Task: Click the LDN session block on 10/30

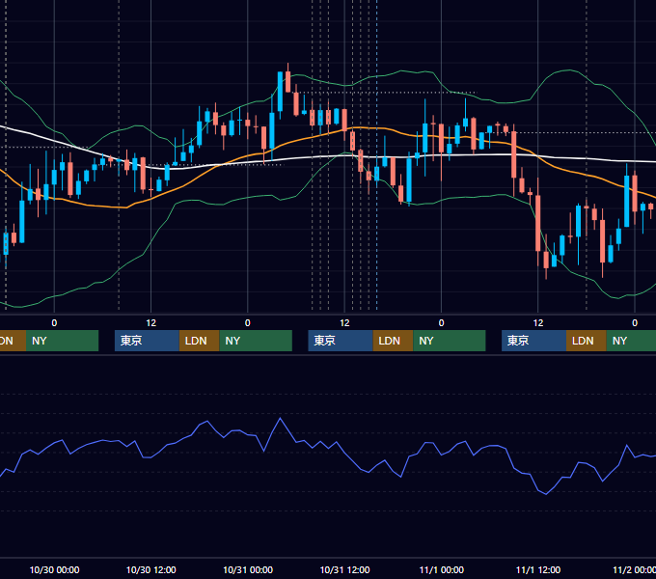Action: (199, 341)
